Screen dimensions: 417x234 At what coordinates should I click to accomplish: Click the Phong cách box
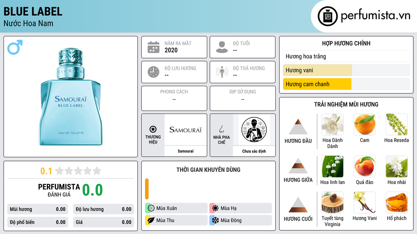[174, 98]
